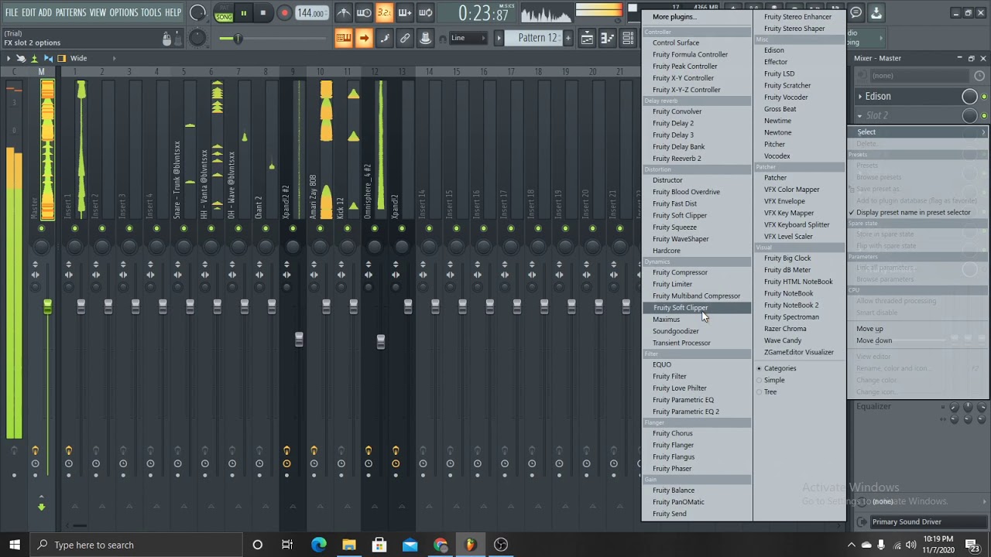
Task: Open File Explorer from the taskbar
Action: point(349,545)
